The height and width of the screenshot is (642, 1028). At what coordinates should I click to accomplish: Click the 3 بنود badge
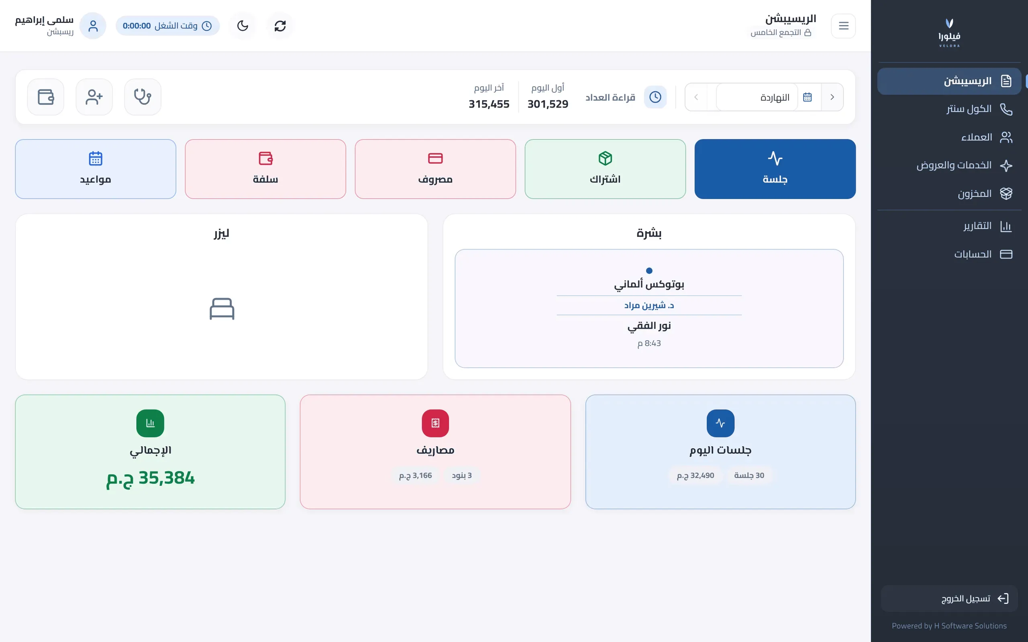tap(461, 475)
